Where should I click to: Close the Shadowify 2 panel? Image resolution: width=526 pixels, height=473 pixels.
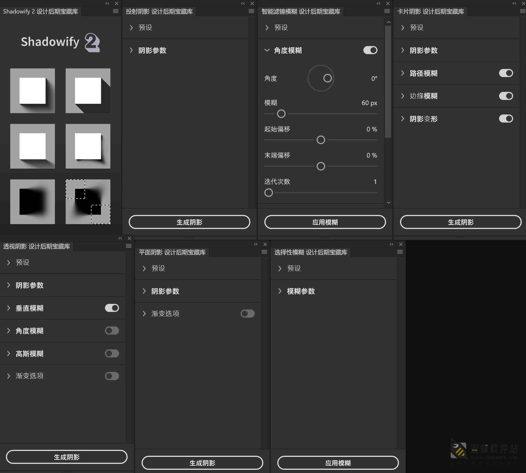tap(117, 4)
